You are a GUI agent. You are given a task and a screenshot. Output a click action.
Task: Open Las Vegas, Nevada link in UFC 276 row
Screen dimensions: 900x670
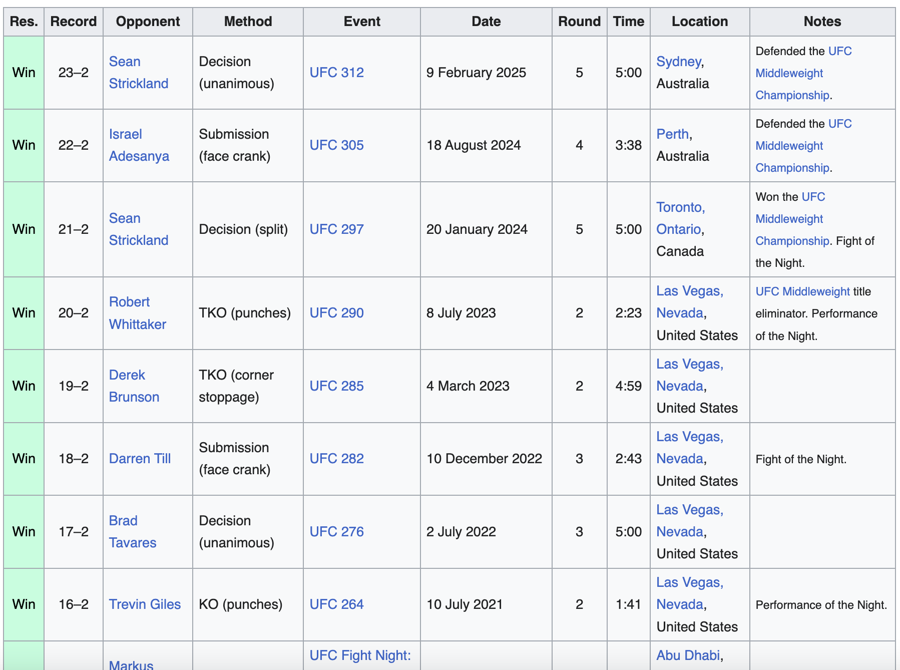(690, 521)
